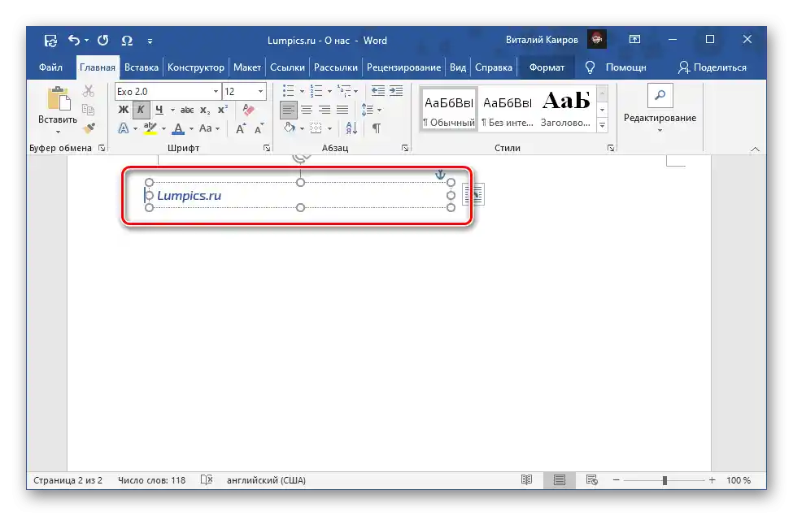The image size is (793, 516).
Task: Expand the font name dropdown
Action: (216, 92)
